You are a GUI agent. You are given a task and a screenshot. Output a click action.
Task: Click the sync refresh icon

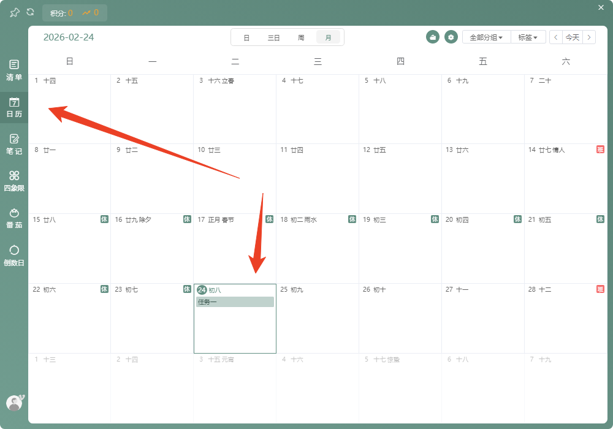pos(30,12)
